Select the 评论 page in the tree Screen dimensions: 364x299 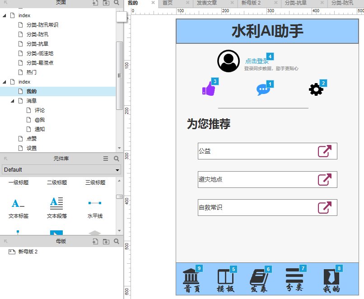click(40, 110)
